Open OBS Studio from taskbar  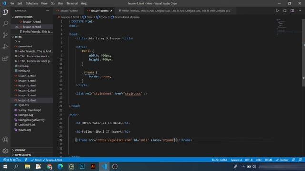pos(115,167)
